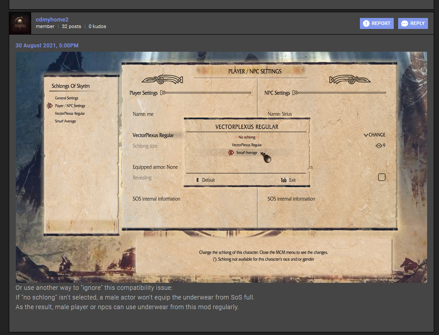439x335 pixels.
Task: Open the CHANGE dropdown under NPC Settings
Action: 374,135
